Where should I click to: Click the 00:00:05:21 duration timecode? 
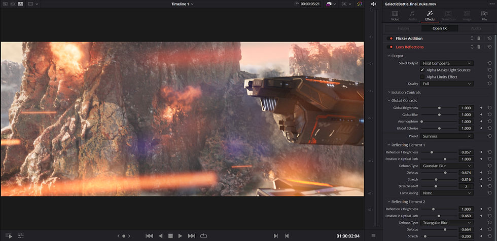click(x=310, y=4)
